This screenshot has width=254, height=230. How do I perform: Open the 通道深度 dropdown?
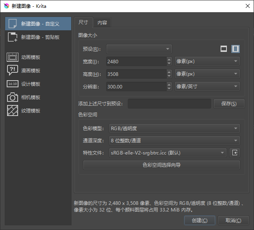click(173, 141)
